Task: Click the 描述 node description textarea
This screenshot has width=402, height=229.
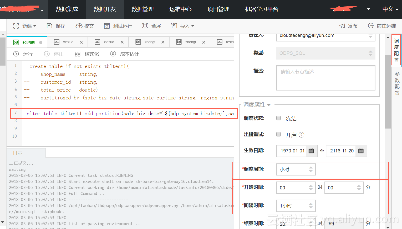Action: pyautogui.click(x=326, y=78)
